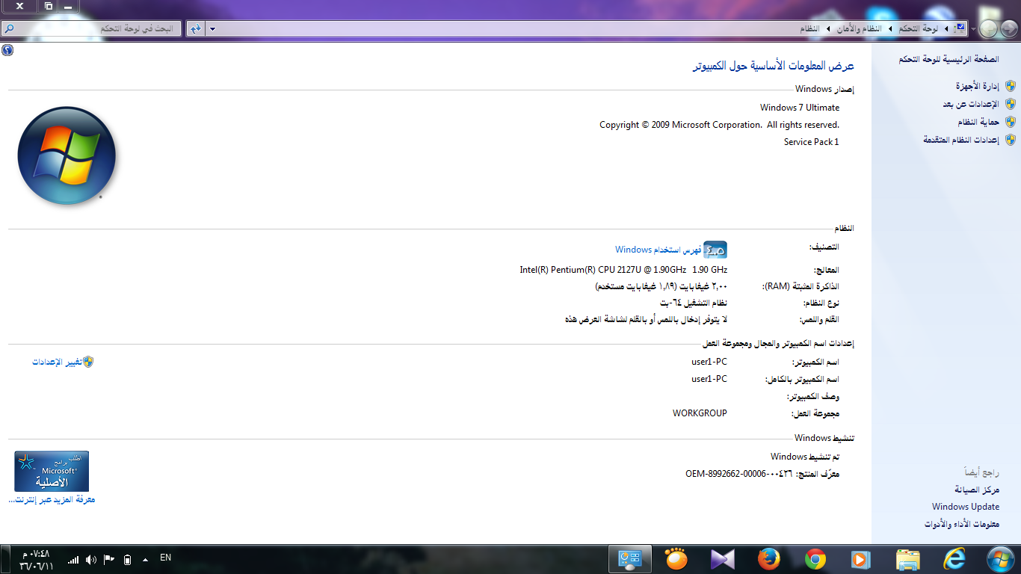Click the Windows Experience Index score badge
This screenshot has width=1021, height=574.
[x=715, y=250]
